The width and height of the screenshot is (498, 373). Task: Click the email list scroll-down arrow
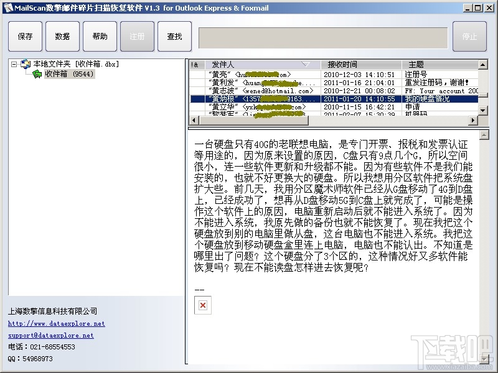coord(483,111)
